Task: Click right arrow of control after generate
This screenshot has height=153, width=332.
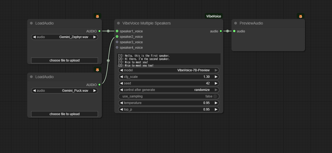Action: click(x=216, y=90)
